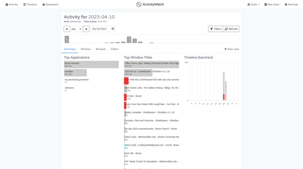Viewport: 303px width, 169px height.
Task: Select tax day 2023 massachusetts entry
Action: pyautogui.click(x=151, y=130)
